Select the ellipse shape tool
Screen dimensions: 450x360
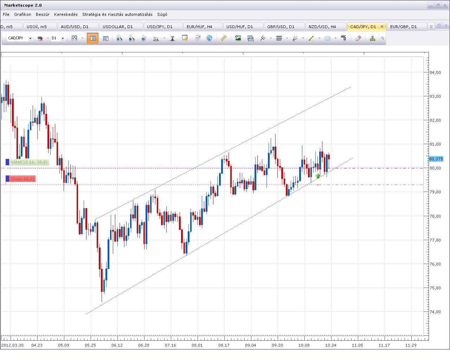(x=327, y=38)
